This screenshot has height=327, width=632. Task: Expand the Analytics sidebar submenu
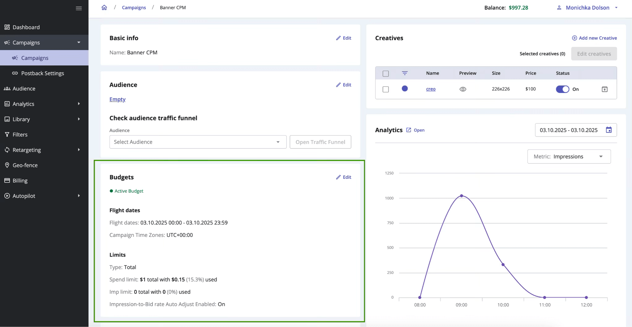(79, 104)
